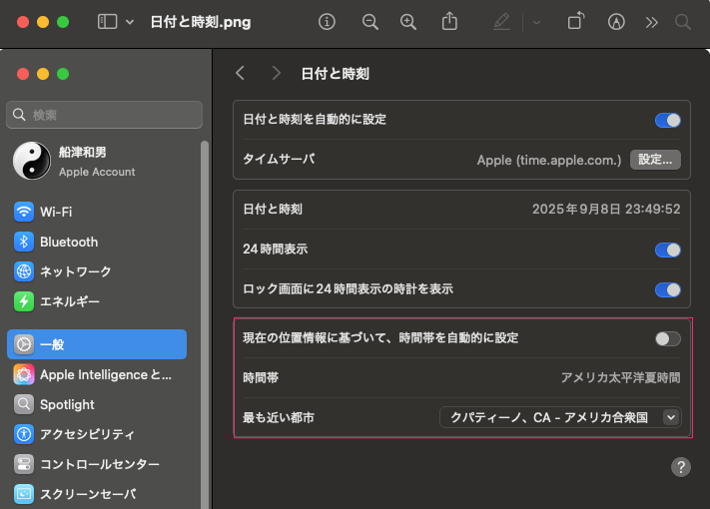The width and height of the screenshot is (710, 509).
Task: Click the rotate icon in Preview toolbar
Action: click(x=575, y=22)
